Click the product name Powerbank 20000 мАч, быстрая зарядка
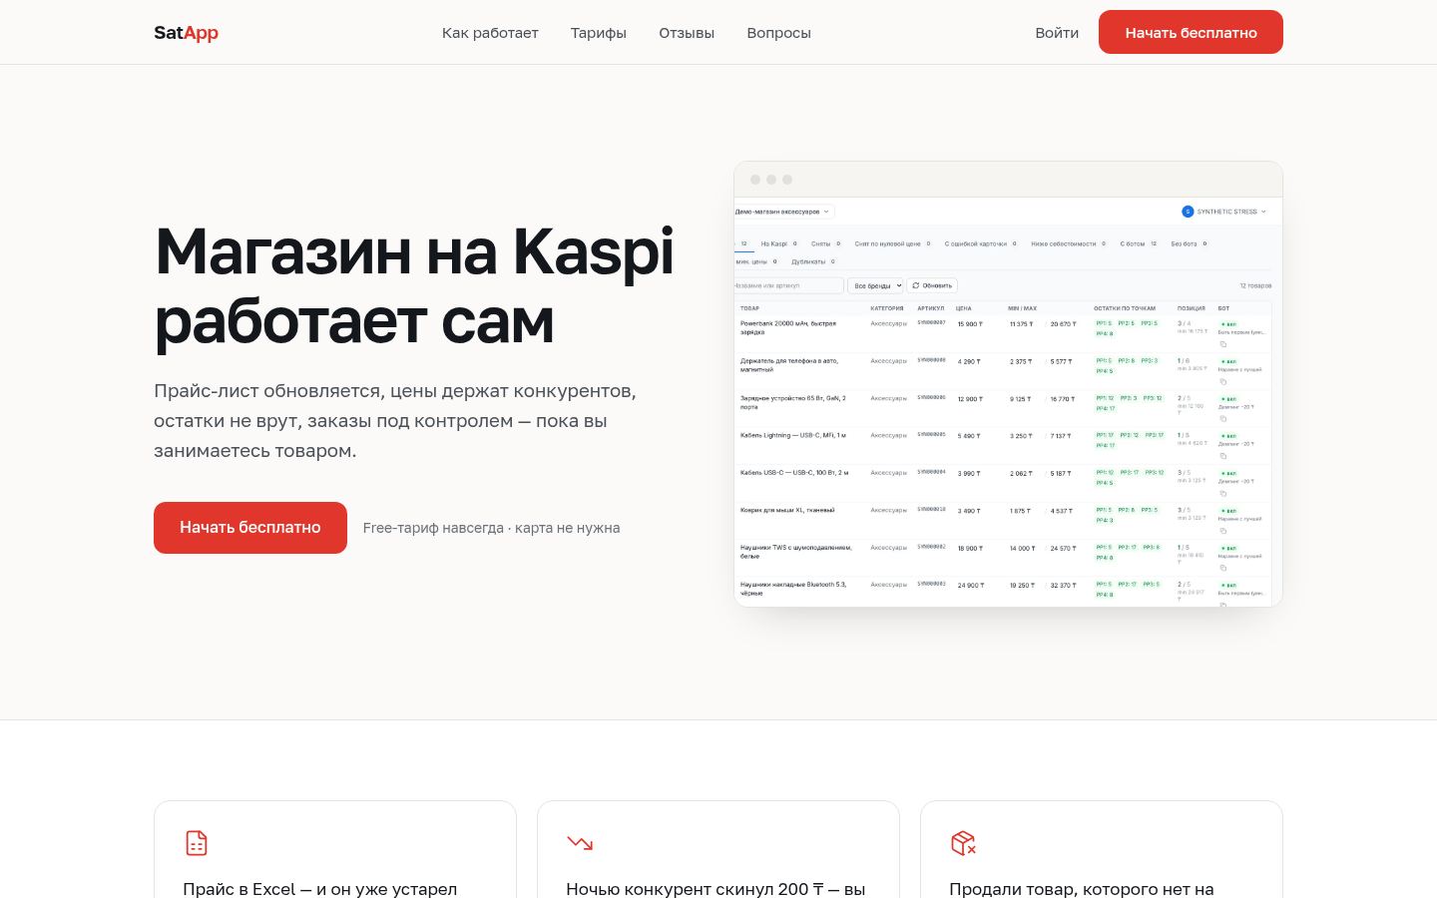This screenshot has width=1437, height=898. (x=788, y=327)
